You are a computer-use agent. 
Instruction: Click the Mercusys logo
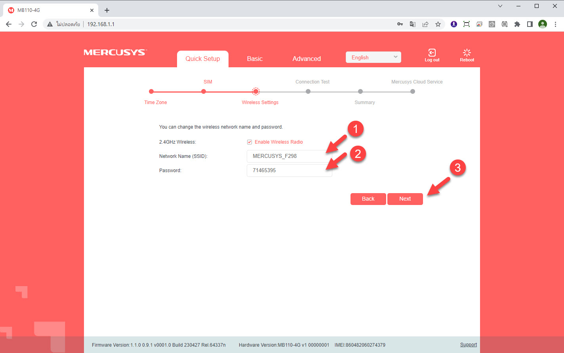pos(115,52)
